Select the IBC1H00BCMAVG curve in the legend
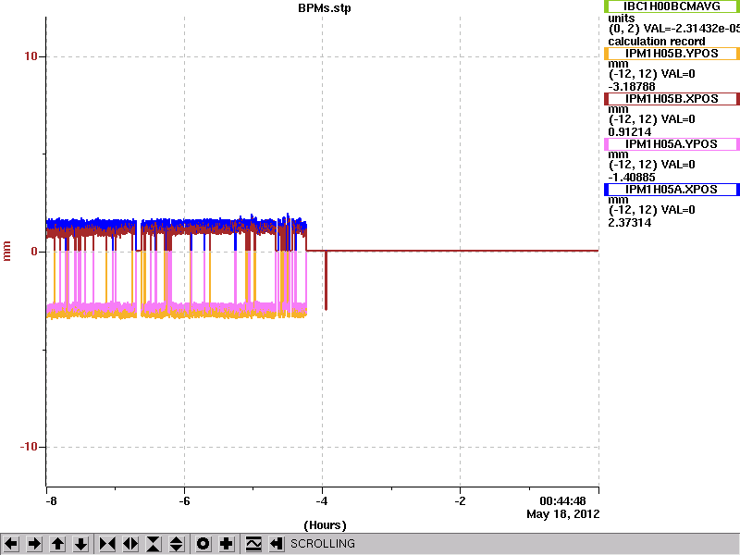740x555 pixels. (x=672, y=6)
